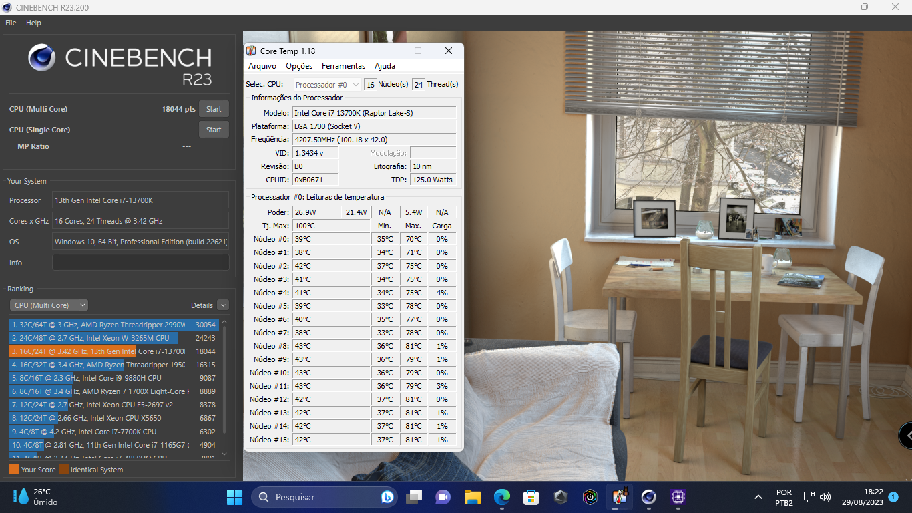Select ranking row Intel Xeon W-3265M
Screen dimensions: 912x513
coord(113,338)
